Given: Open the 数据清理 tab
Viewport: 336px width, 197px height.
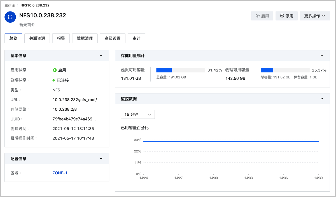Looking at the screenshot, I should click(x=85, y=38).
